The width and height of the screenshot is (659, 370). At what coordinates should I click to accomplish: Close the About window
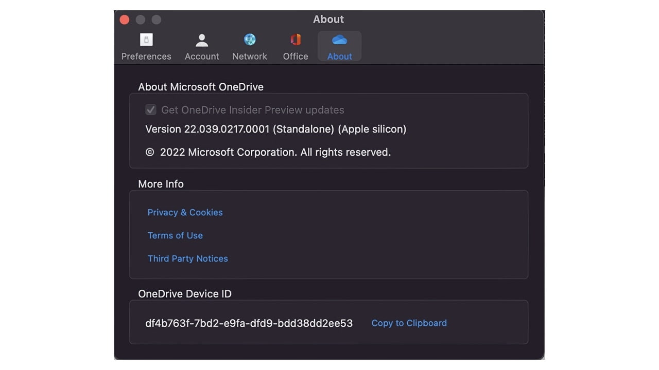point(124,19)
